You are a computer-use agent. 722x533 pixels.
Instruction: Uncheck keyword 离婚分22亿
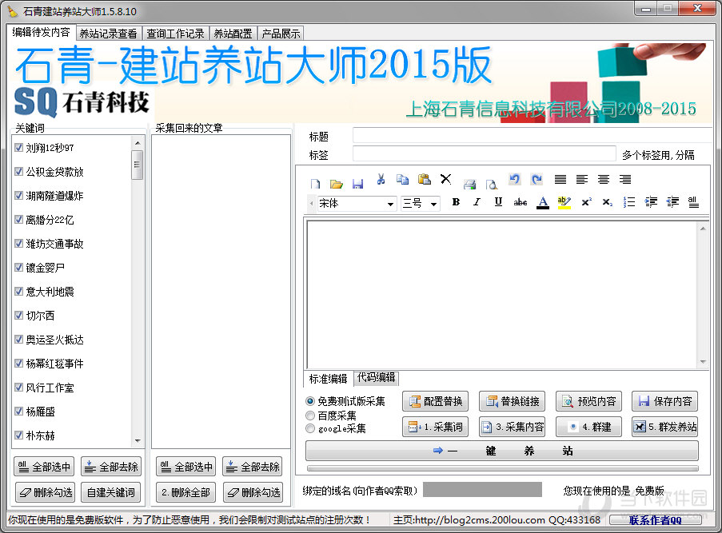(x=19, y=219)
